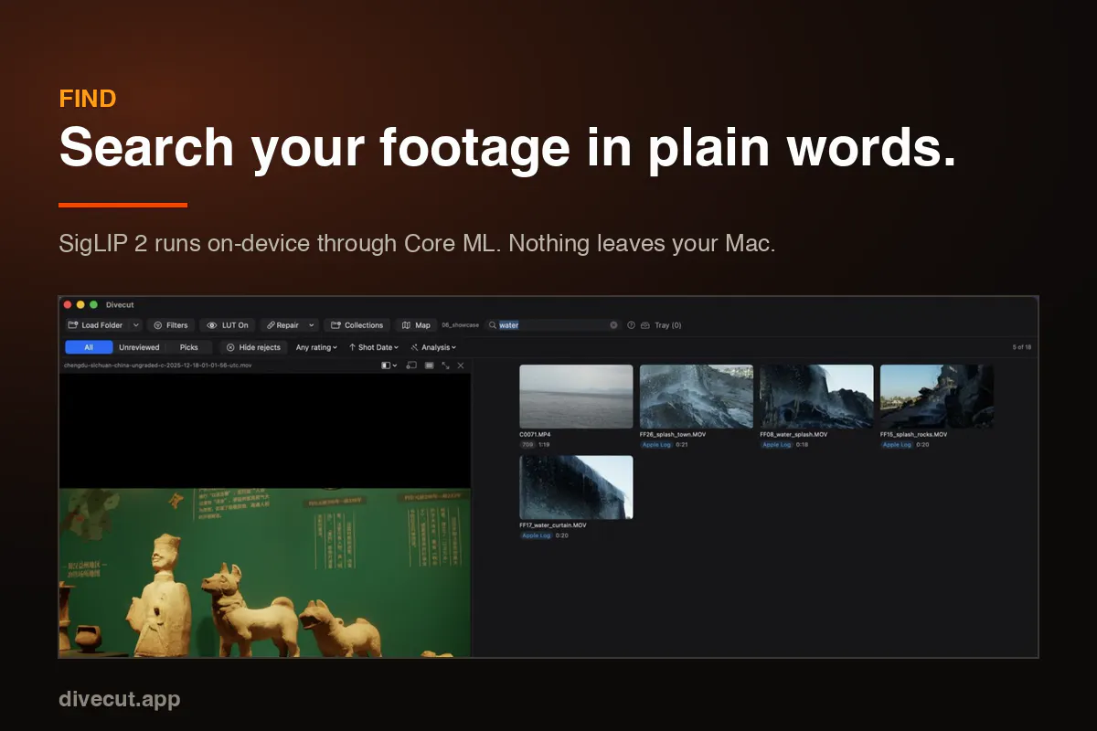Screen dimensions: 1097x731
Task: Click the search magnifier icon
Action: pyautogui.click(x=493, y=325)
